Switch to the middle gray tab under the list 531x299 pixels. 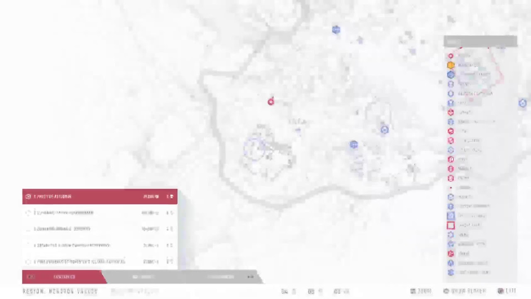tap(143, 277)
